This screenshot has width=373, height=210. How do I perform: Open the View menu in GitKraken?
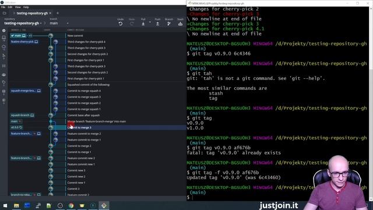point(18,7)
